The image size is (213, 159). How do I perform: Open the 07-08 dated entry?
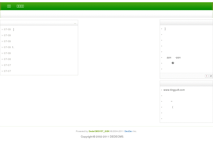[x=7, y=59]
